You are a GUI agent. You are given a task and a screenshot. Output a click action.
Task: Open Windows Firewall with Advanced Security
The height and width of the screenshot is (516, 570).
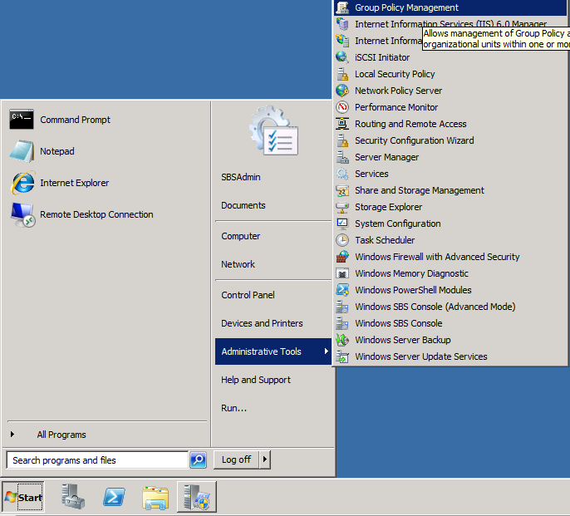[436, 257]
